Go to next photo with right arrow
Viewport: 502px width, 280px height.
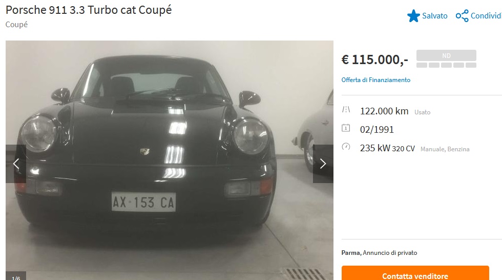click(323, 164)
